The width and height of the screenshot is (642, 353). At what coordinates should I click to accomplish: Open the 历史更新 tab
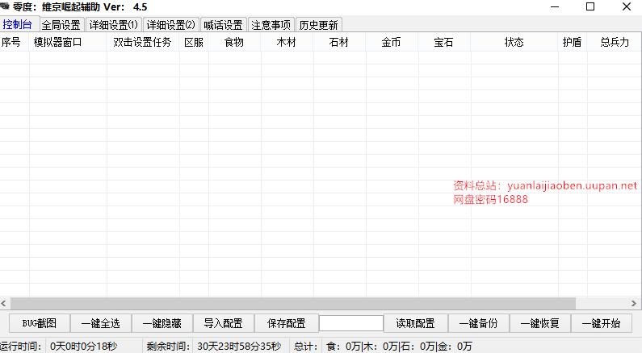click(x=318, y=25)
